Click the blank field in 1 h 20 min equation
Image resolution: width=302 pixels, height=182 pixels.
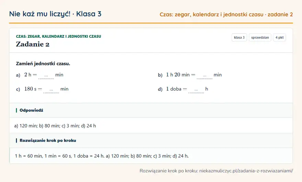(x=205, y=75)
